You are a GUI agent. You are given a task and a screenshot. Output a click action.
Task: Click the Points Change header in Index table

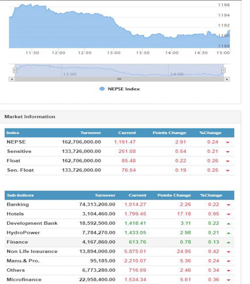pos(169,133)
